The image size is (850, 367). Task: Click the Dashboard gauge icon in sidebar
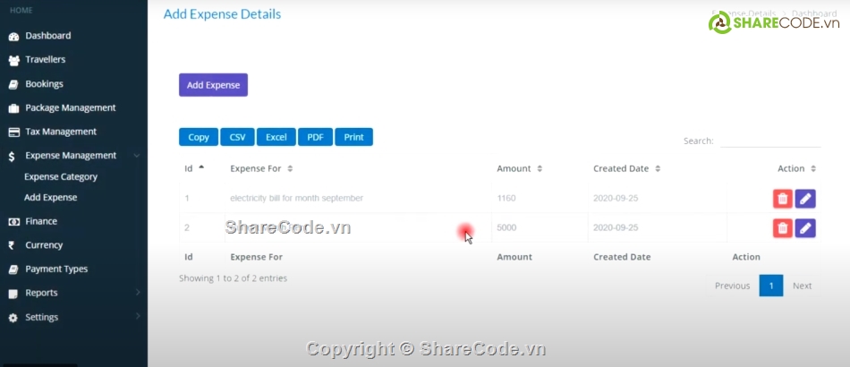[13, 37]
